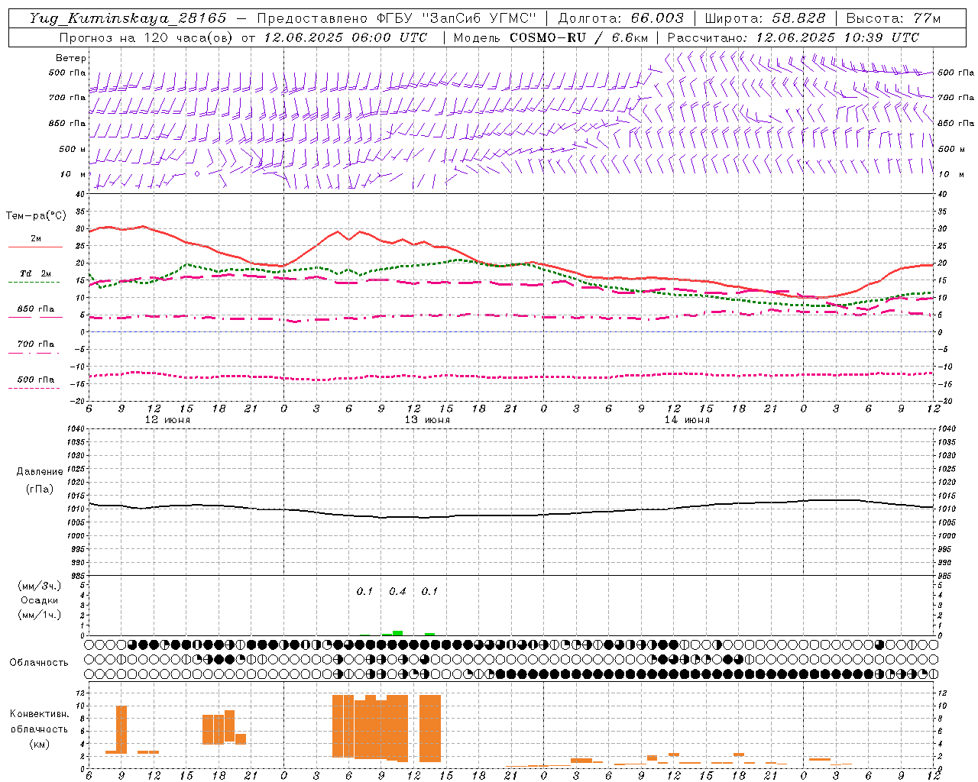Click the dotted 500 гПа temperature legend line
The width and height of the screenshot is (978, 782).
(34, 388)
